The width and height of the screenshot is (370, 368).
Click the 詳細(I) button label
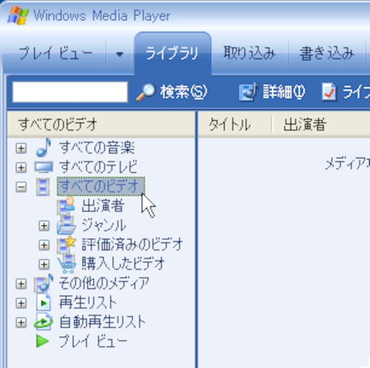coord(284,92)
